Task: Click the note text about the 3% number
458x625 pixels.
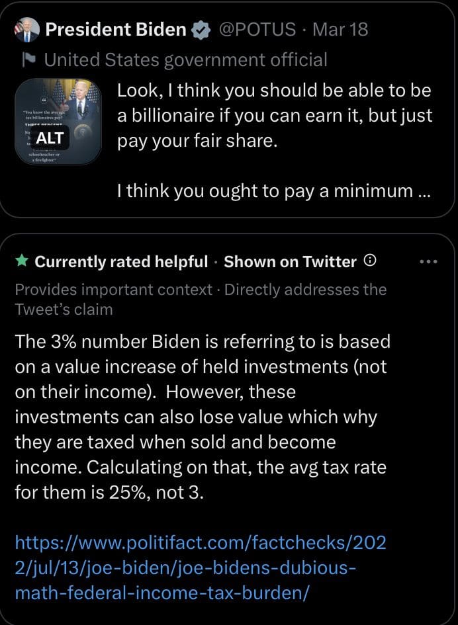Action: (202, 417)
